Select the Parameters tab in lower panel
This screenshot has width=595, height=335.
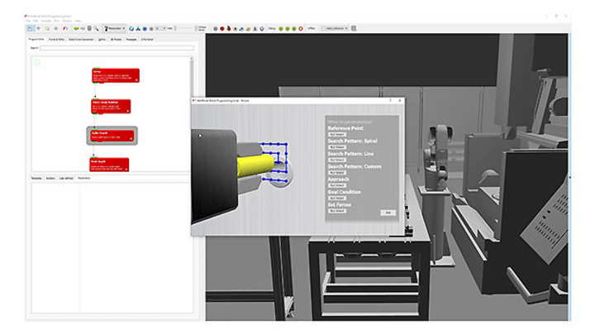coord(84,178)
